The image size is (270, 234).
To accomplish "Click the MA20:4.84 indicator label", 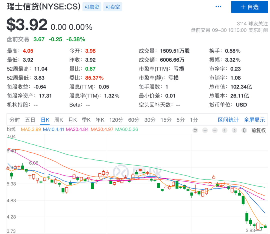I will pyautogui.click(x=77, y=129).
